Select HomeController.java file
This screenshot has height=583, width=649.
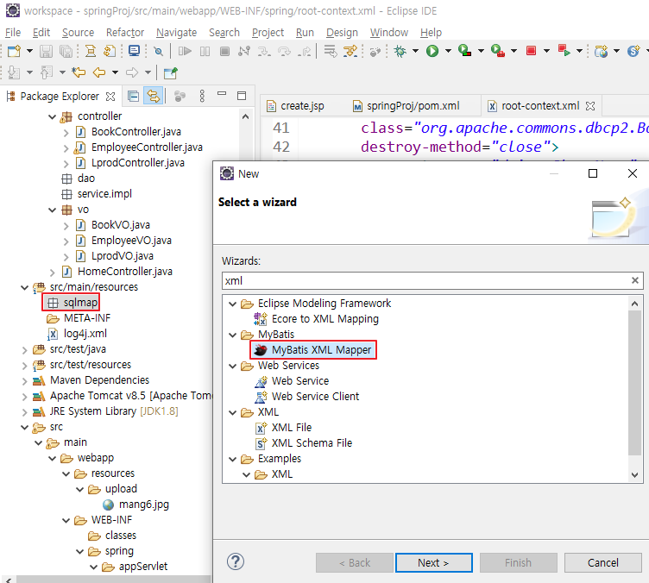click(117, 272)
